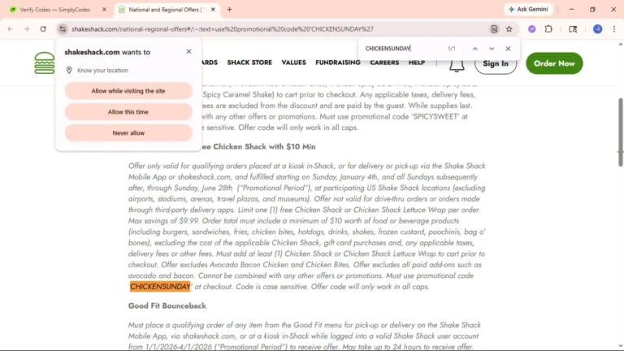This screenshot has width=624, height=351.
Task: Go back to the previous page
Action: [11, 29]
